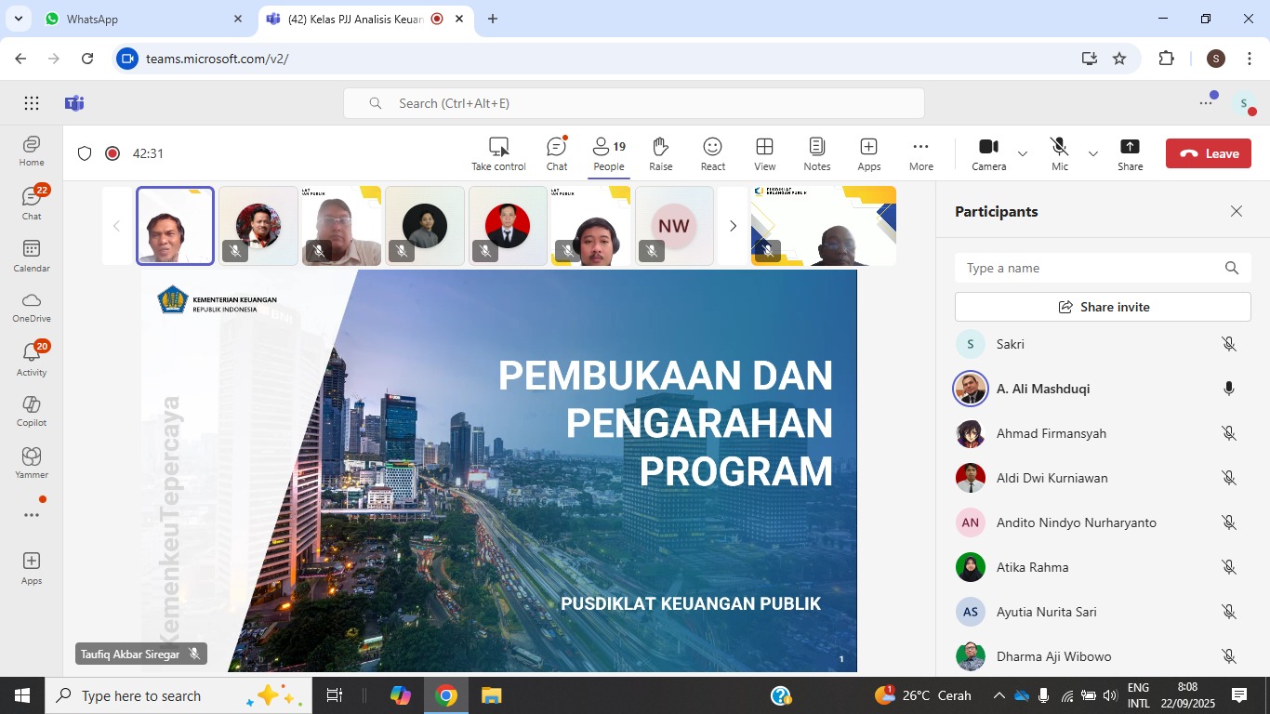Select participant Sakri name
This screenshot has width=1270, height=714.
point(1011,344)
